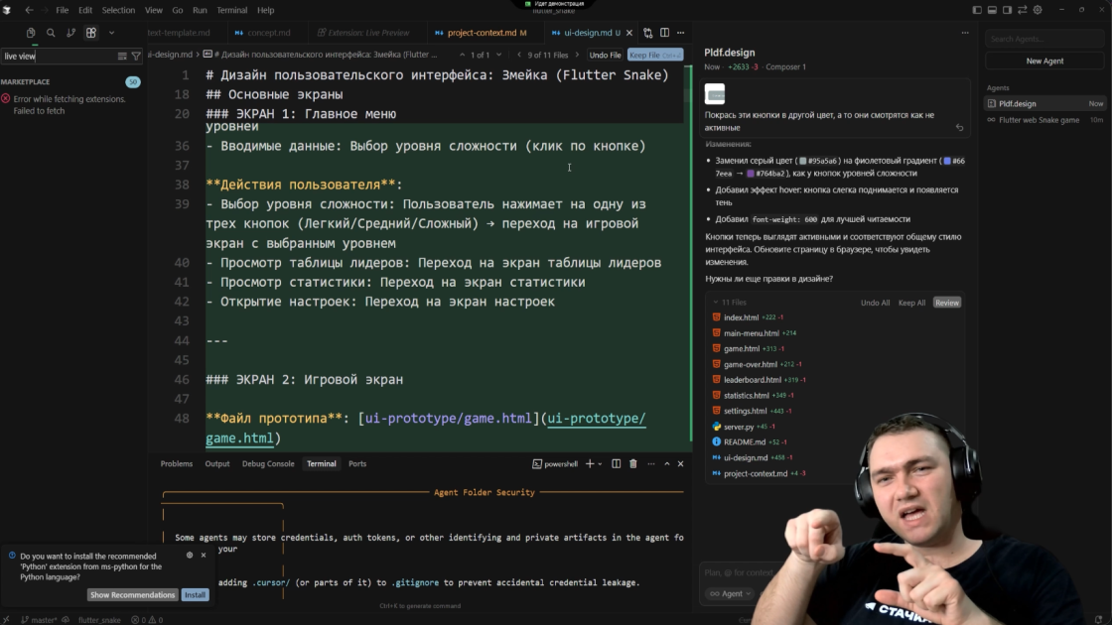The image size is (1112, 625).
Task: Add a new terminal with plus icon
Action: [590, 463]
